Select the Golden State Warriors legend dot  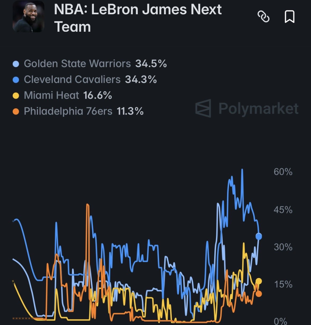[x=16, y=64]
